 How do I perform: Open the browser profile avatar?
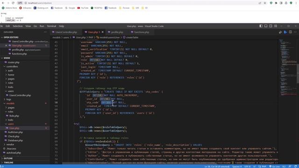(286, 3)
